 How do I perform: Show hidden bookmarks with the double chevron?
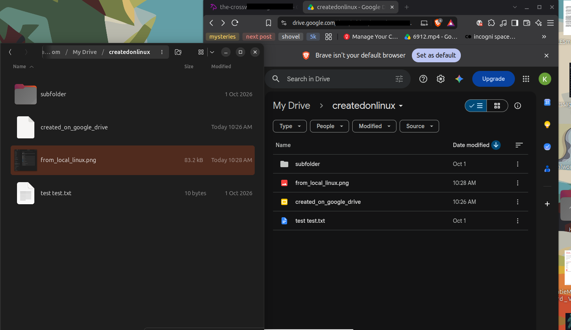tap(544, 37)
